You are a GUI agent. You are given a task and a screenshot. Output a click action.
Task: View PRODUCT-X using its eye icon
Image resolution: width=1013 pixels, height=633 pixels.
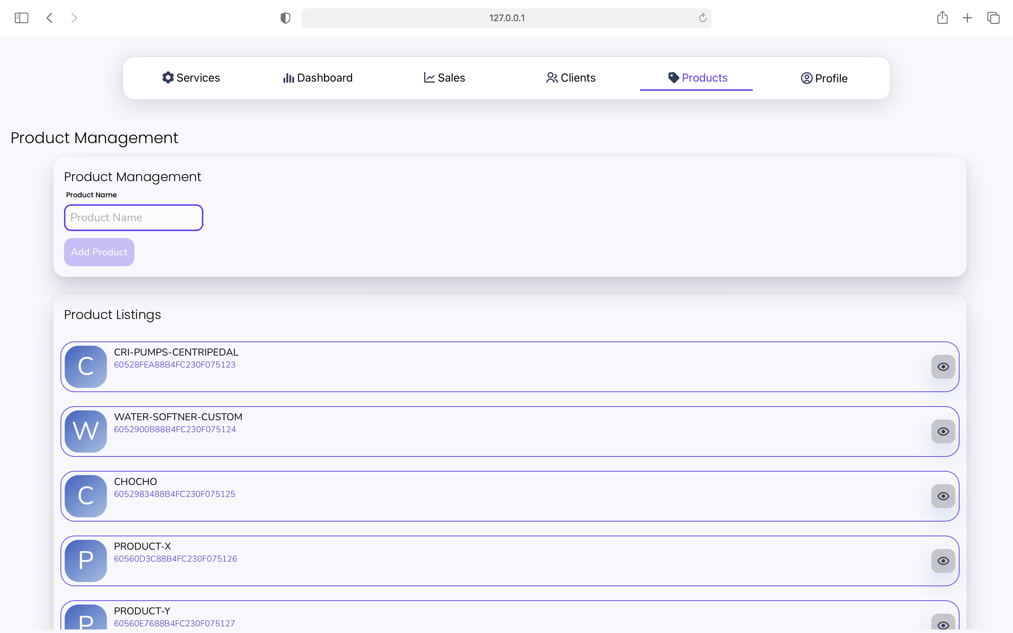[943, 561]
